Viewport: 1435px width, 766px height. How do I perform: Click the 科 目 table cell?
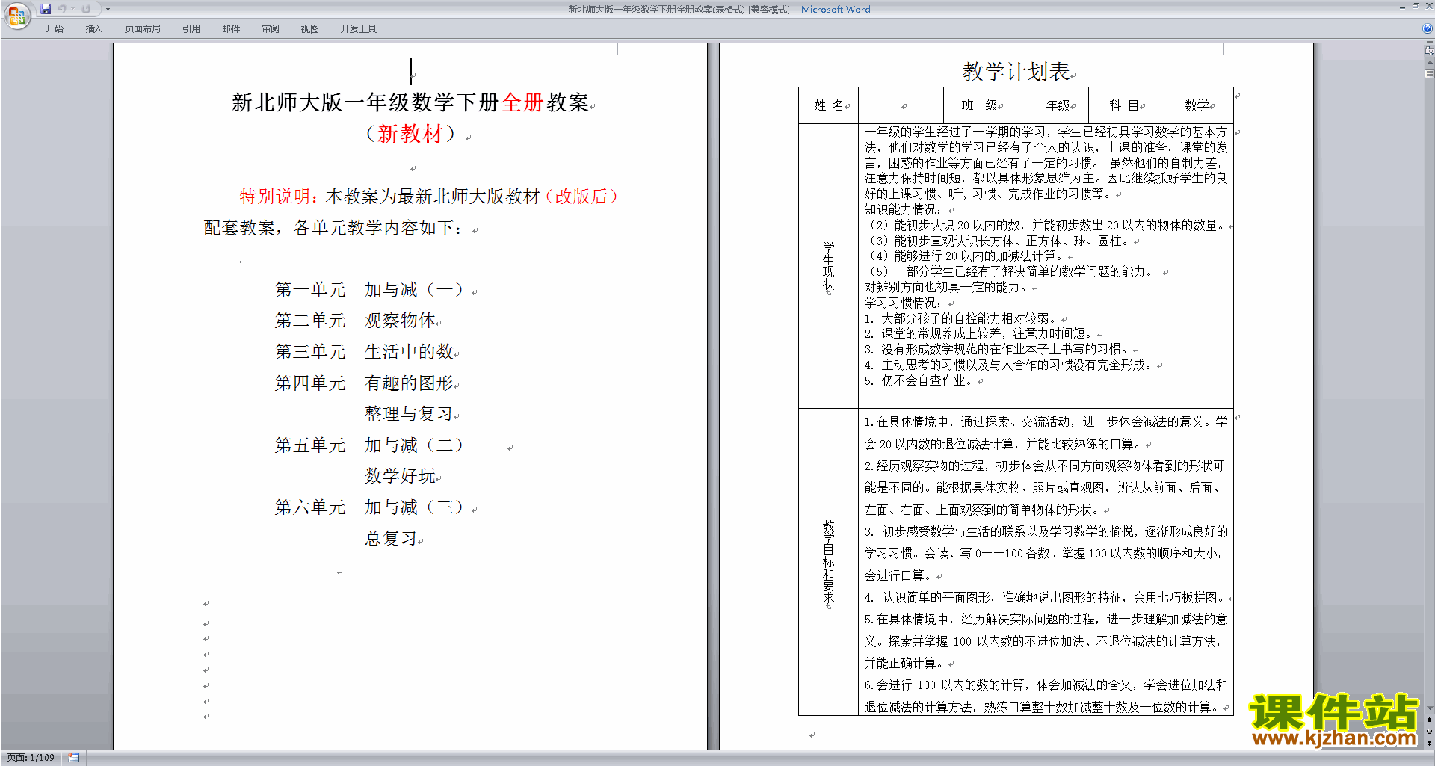1125,105
